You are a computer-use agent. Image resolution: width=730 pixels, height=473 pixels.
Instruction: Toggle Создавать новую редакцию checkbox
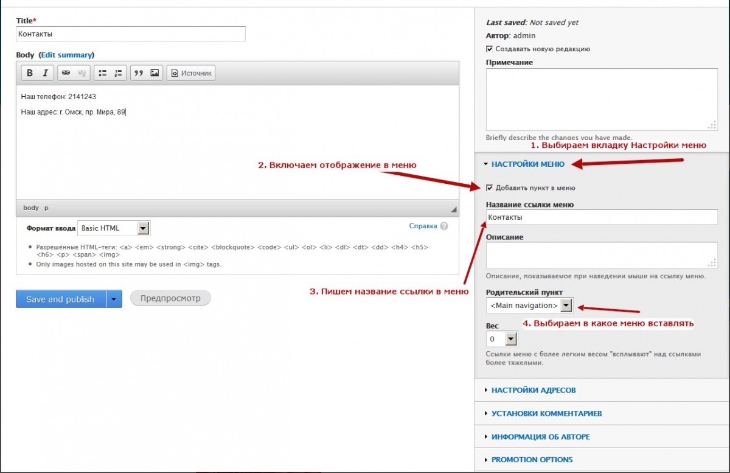[x=490, y=49]
